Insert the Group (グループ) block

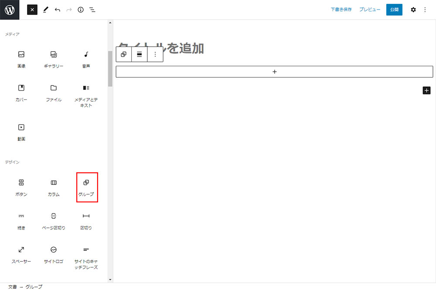tap(87, 187)
